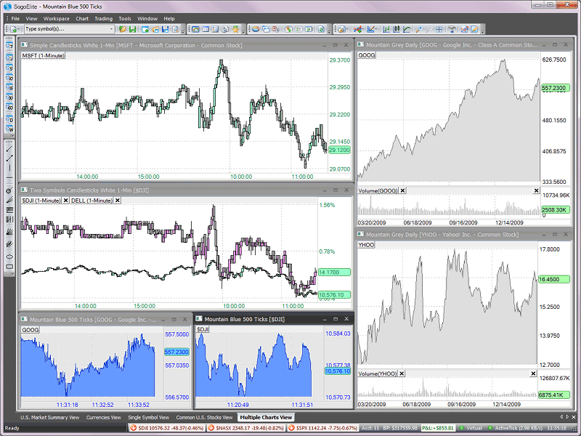Select the line chart style icon

(407, 29)
